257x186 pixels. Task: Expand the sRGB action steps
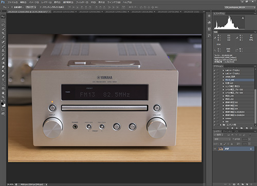point(223,77)
